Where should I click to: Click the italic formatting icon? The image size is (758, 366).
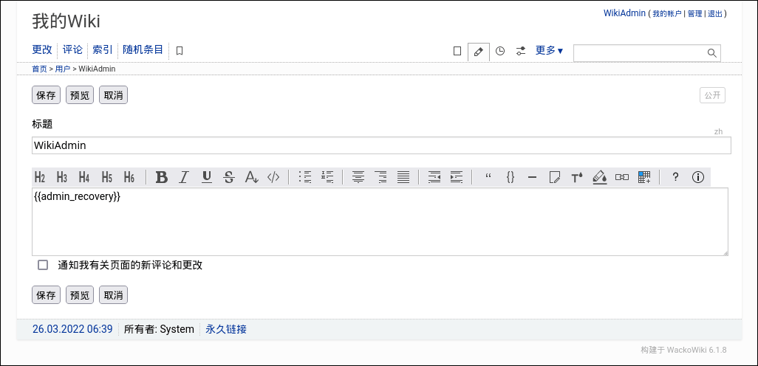point(184,177)
